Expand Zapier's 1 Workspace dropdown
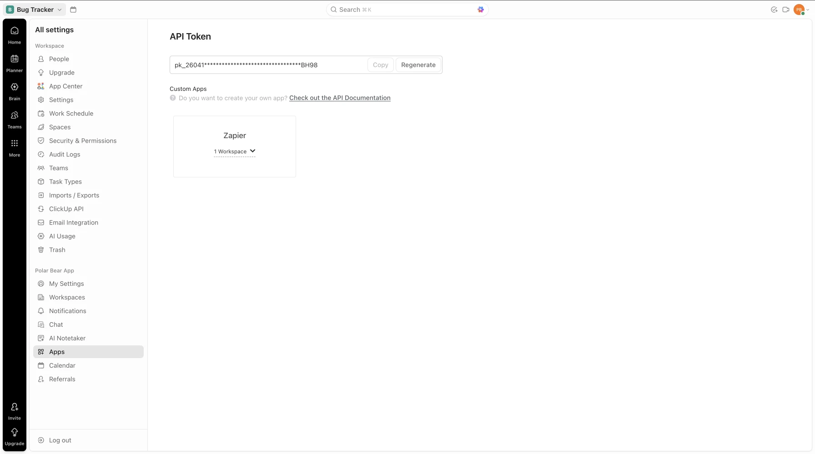The image size is (815, 454). [x=235, y=151]
